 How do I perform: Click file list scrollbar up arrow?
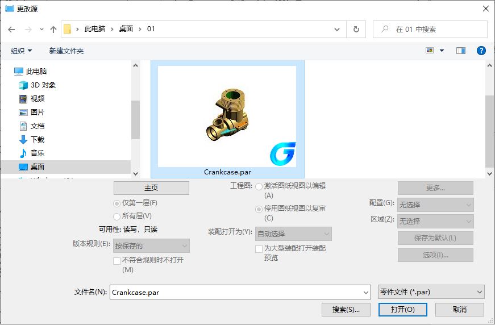click(x=490, y=66)
